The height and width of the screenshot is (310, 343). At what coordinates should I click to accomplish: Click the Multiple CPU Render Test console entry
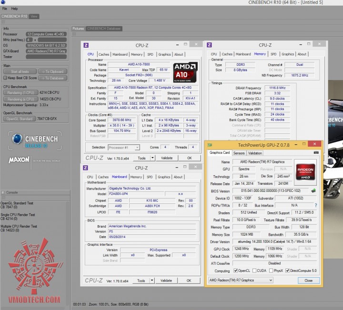point(19,228)
